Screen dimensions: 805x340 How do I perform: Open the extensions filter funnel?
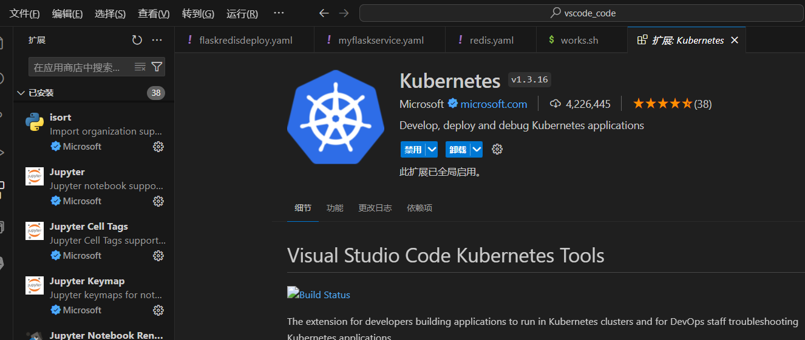coord(157,67)
